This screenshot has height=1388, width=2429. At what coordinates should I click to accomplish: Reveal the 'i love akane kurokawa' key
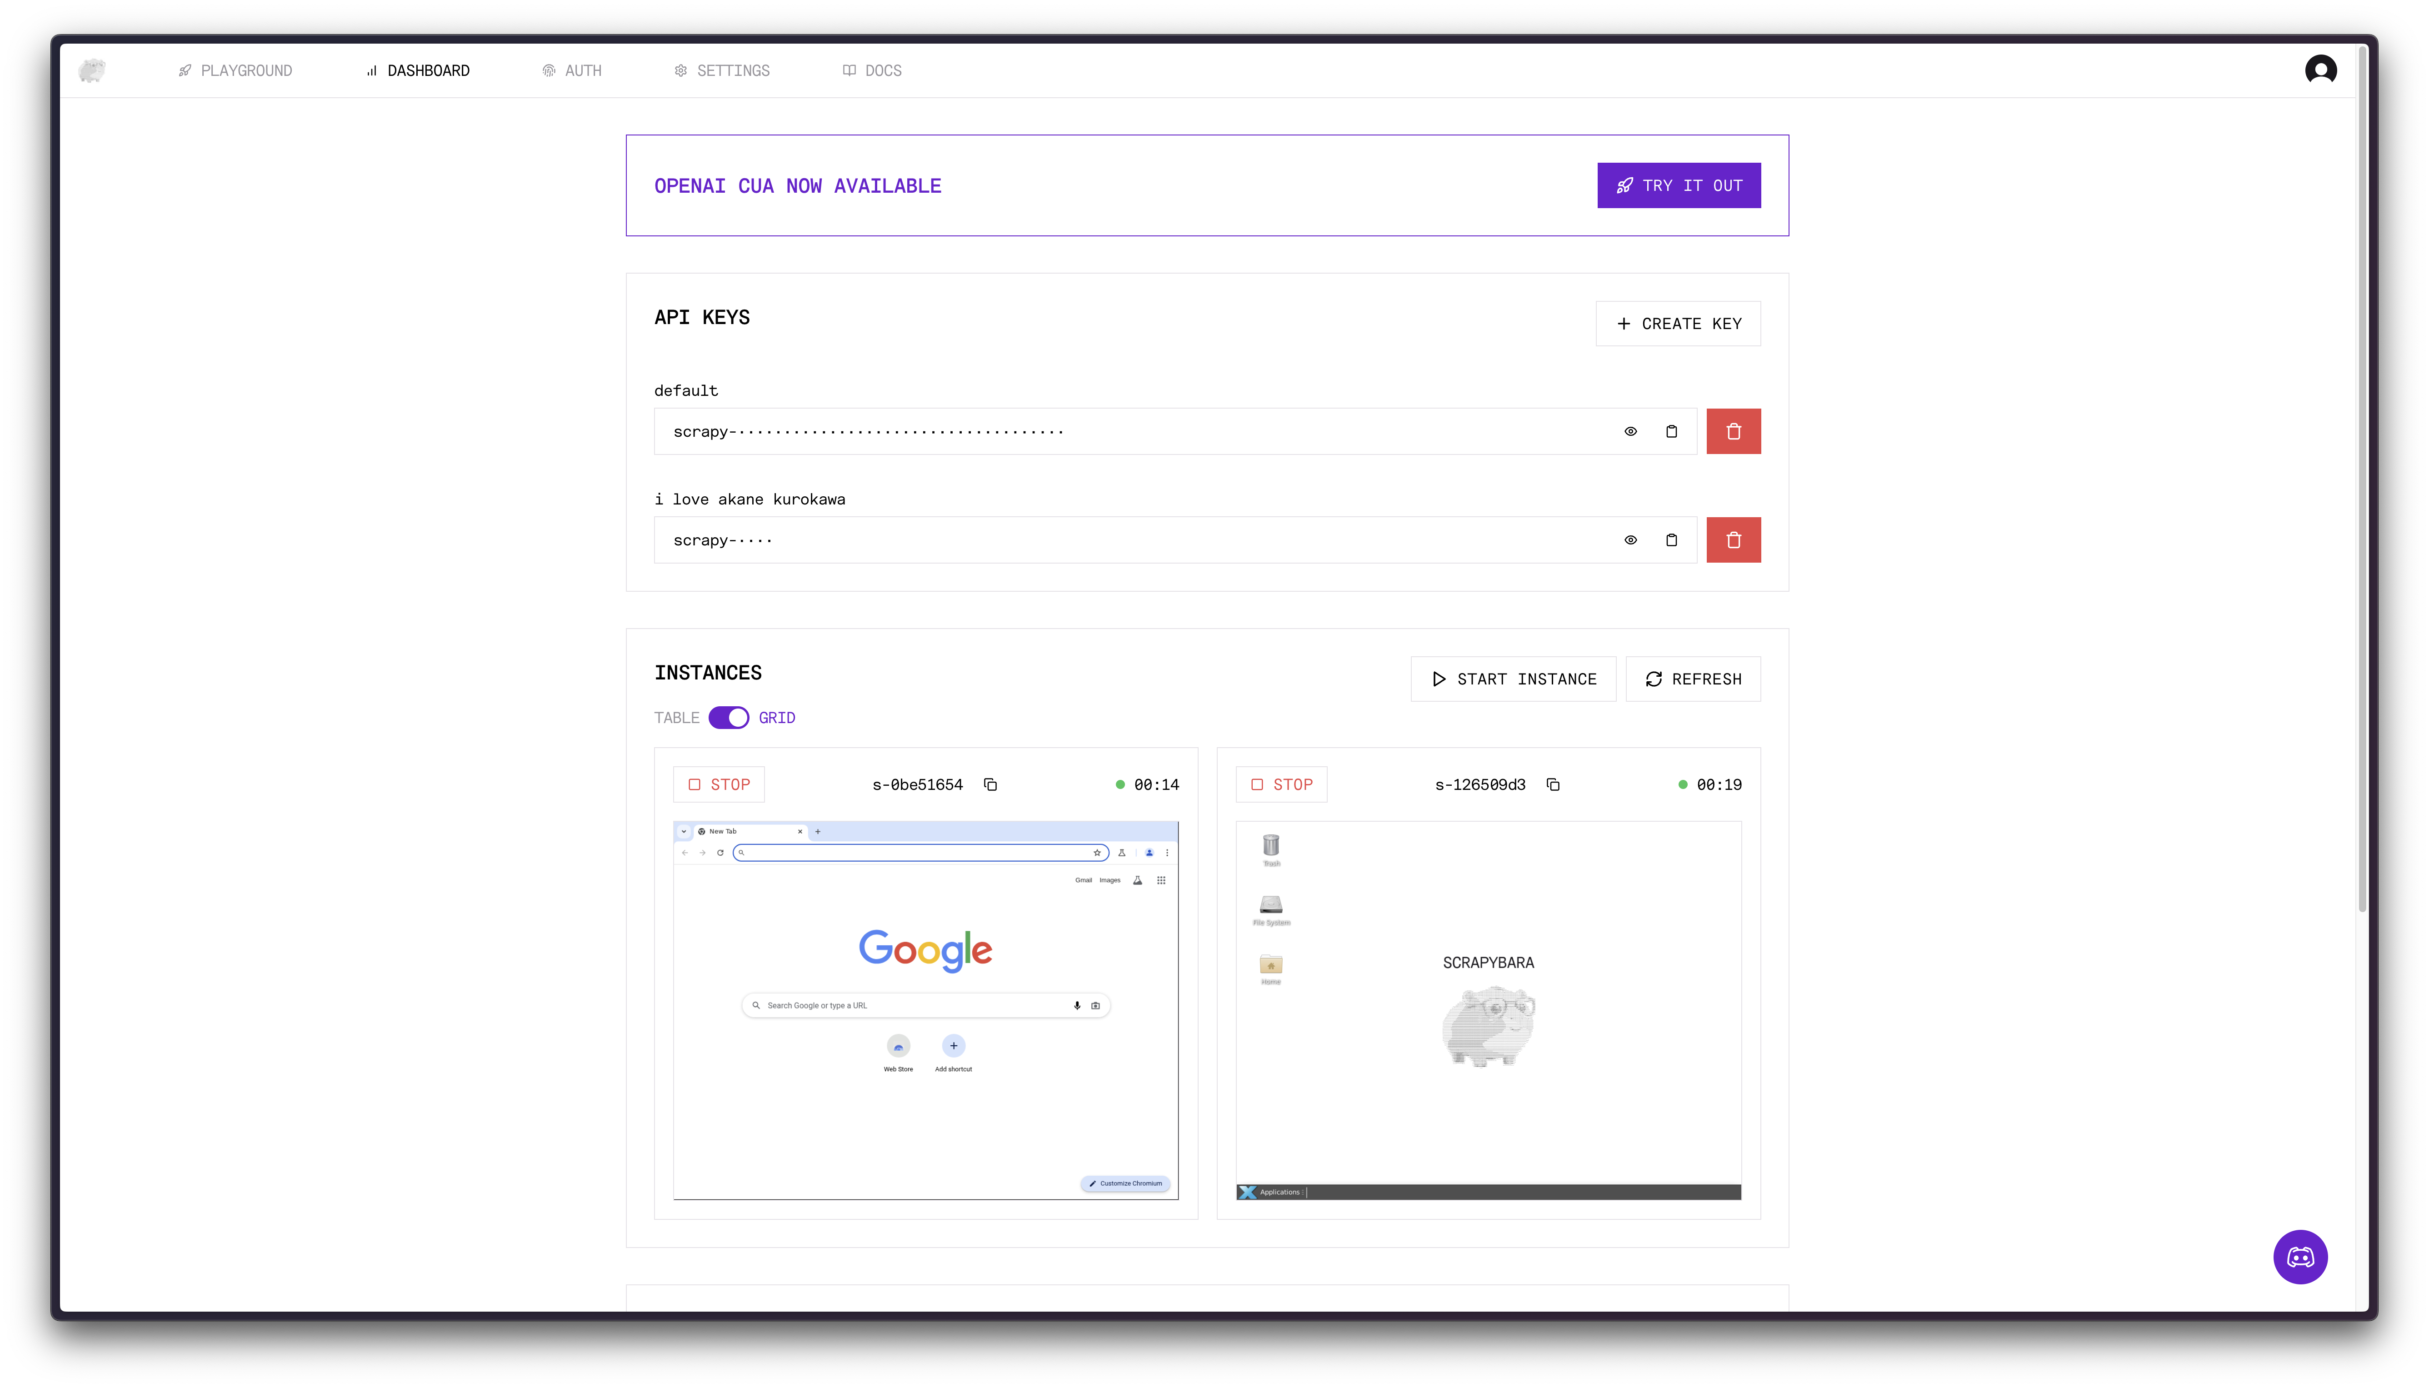click(1630, 540)
